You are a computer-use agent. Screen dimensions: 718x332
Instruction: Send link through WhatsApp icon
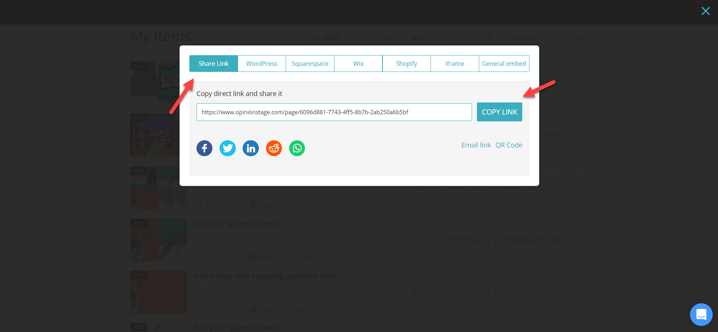click(x=297, y=148)
